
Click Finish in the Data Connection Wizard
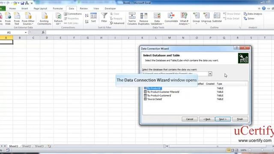pos(240,119)
